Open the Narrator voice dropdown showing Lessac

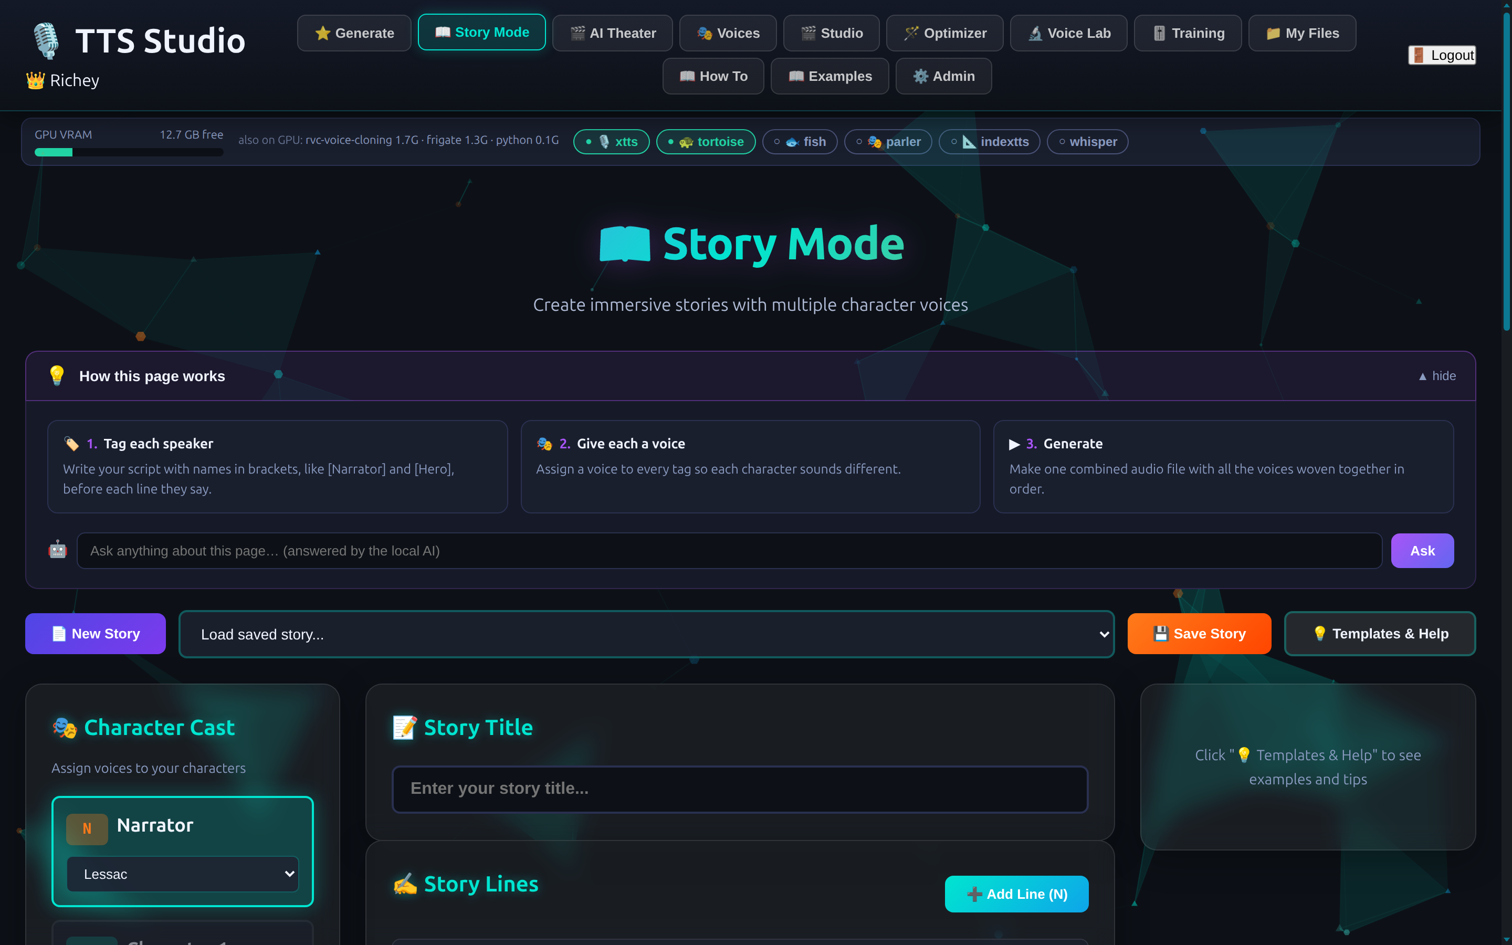183,874
